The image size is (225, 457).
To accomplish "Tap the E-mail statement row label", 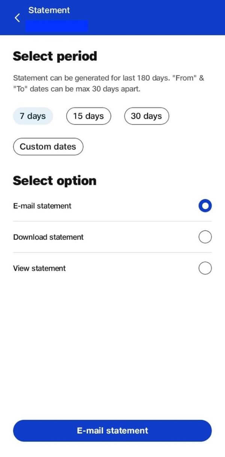I will click(42, 205).
